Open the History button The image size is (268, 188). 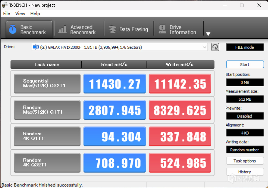245,172
